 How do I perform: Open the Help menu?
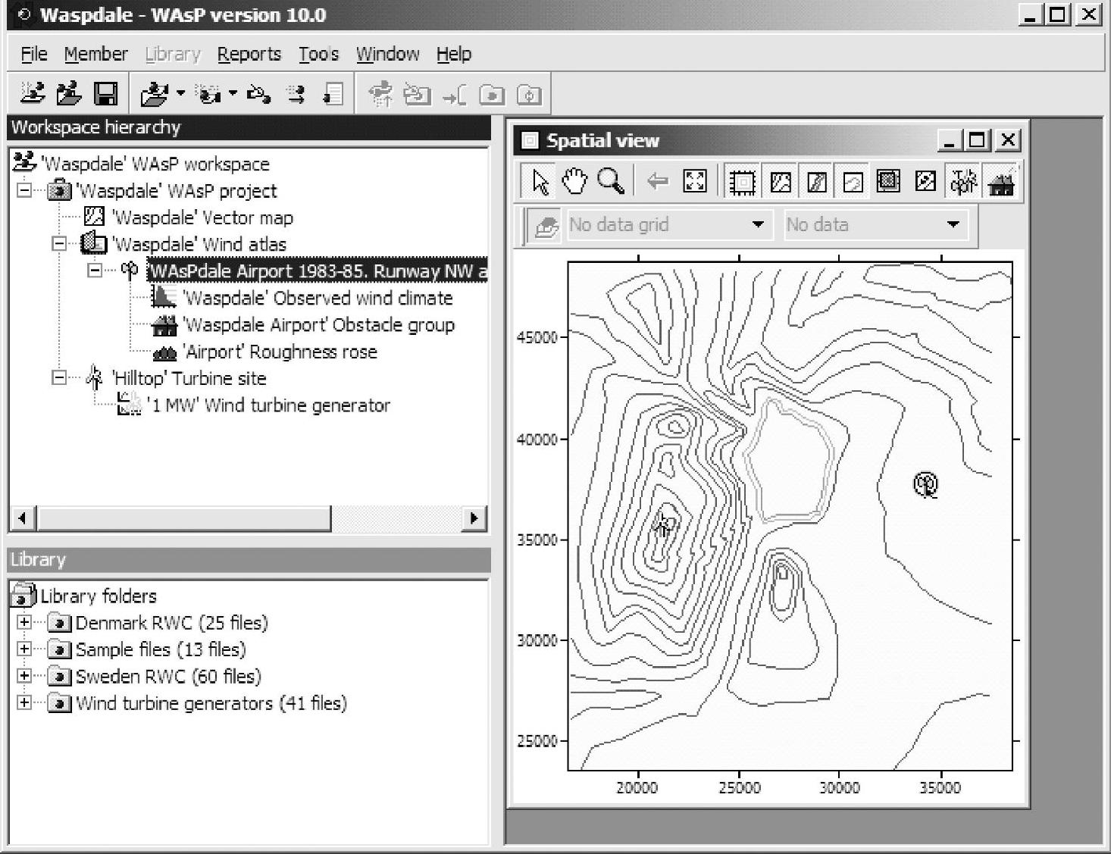coord(453,54)
